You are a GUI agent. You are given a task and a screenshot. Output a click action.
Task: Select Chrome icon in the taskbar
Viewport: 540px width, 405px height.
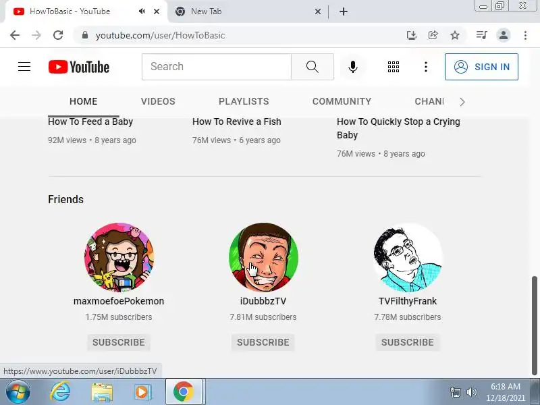tap(184, 391)
